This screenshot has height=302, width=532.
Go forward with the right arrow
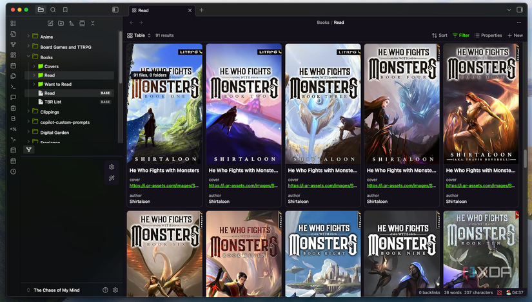click(141, 23)
